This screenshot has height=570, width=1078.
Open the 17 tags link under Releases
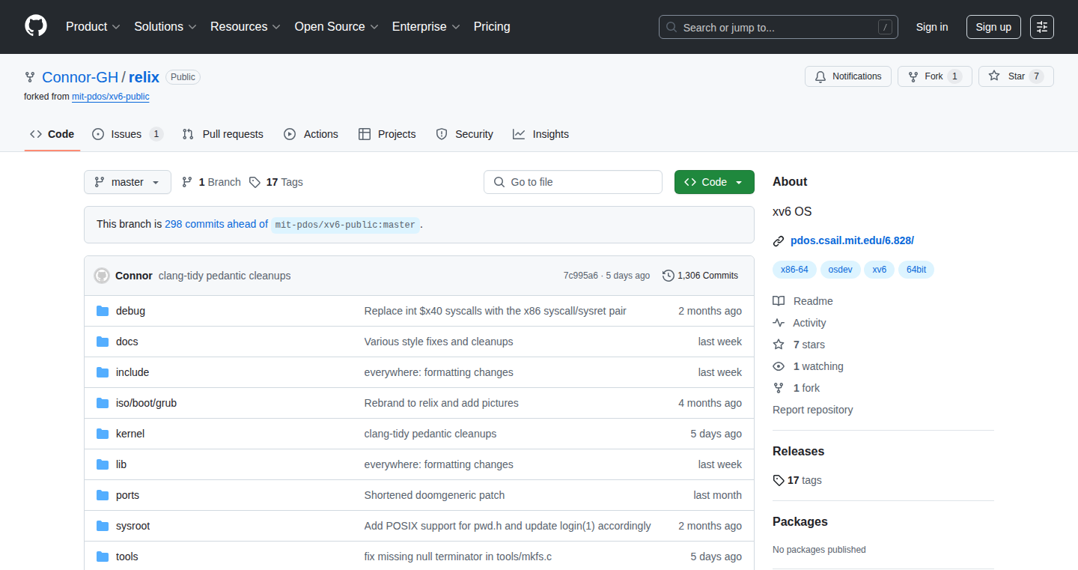coord(797,480)
